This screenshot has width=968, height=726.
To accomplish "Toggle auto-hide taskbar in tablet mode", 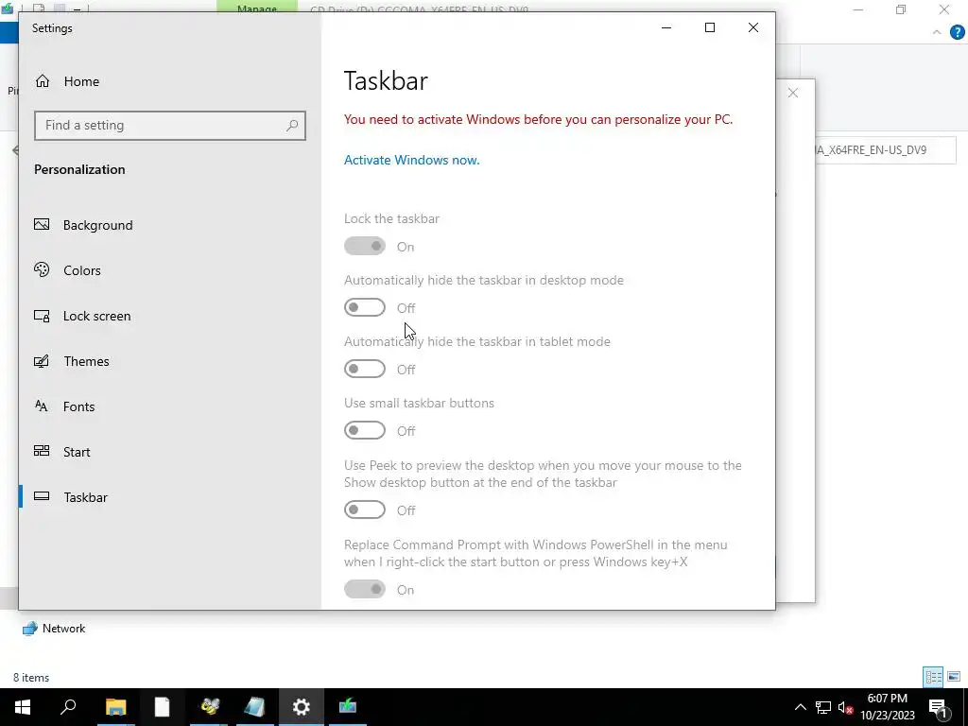I will click(364, 370).
